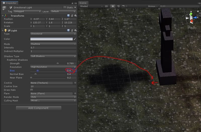The width and height of the screenshot is (201, 132).
Task: Open the Mode Realtime dropdown
Action: point(53,44)
